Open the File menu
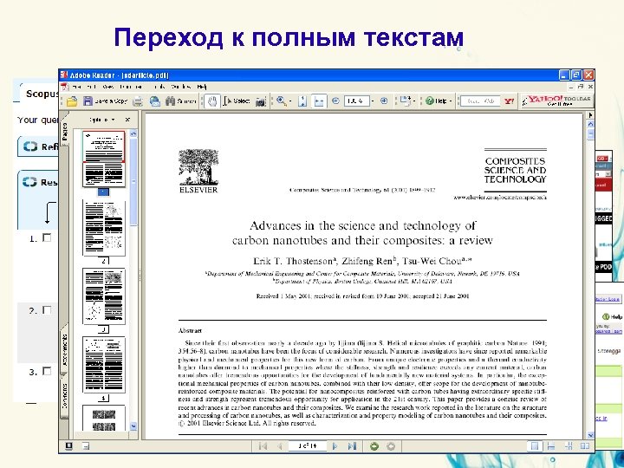Image resolution: width=624 pixels, height=468 pixels. coord(77,87)
